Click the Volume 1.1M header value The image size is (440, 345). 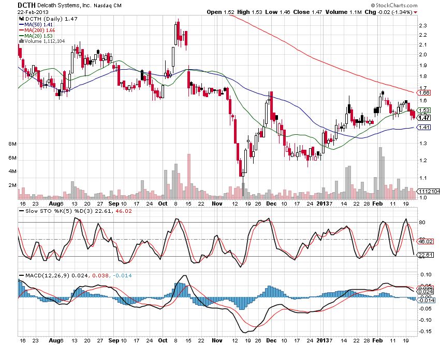344,12
